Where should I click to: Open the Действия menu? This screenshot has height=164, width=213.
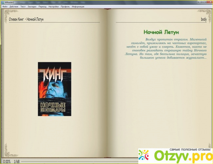click(14, 7)
